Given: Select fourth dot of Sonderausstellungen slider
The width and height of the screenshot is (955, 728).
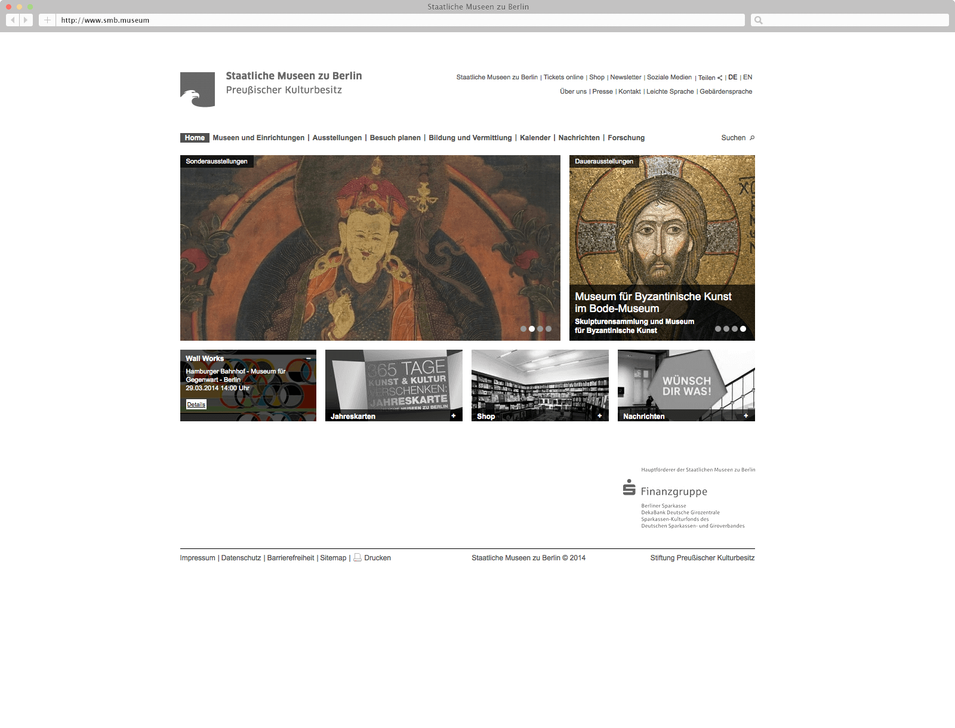Looking at the screenshot, I should [549, 329].
